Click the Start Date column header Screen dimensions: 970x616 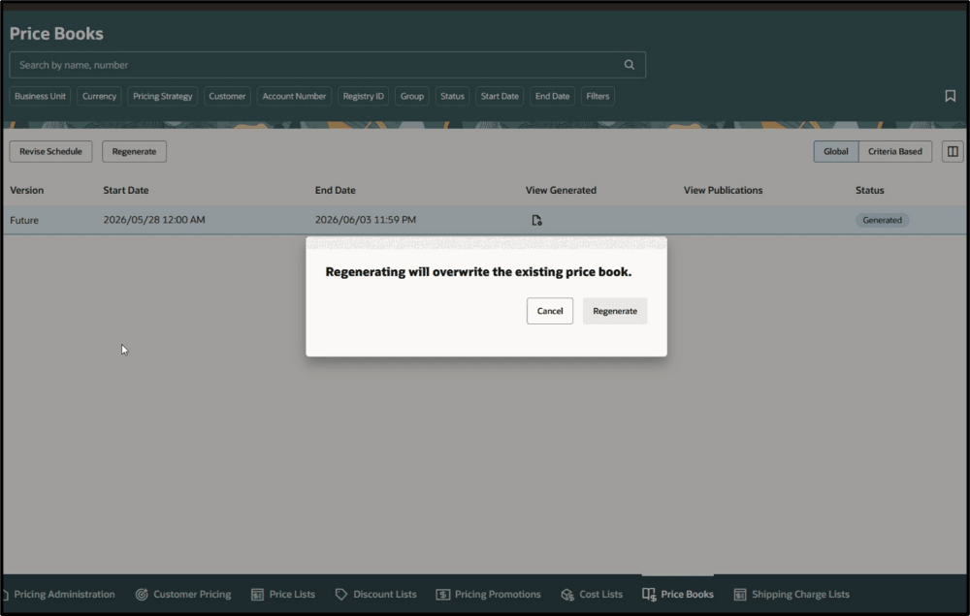pos(125,190)
